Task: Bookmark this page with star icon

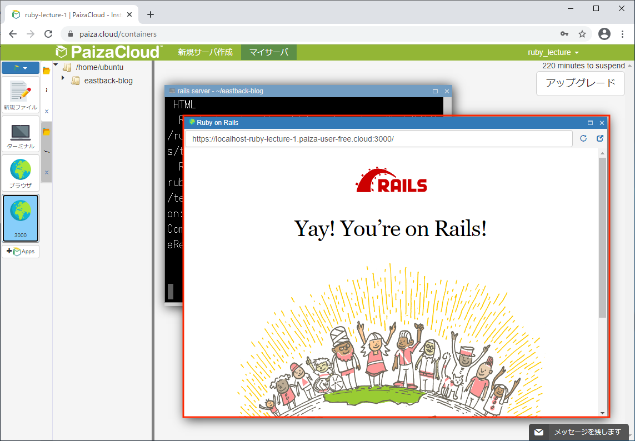Action: 582,34
